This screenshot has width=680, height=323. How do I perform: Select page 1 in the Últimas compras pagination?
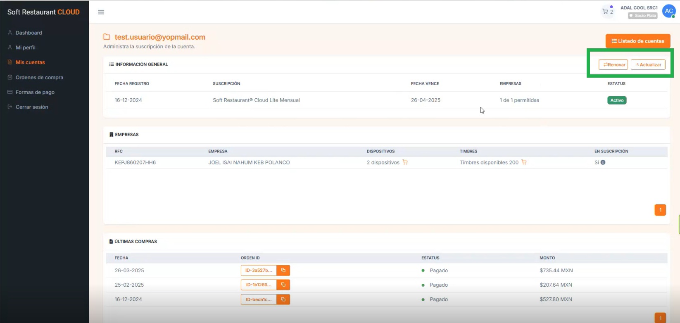tap(660, 318)
